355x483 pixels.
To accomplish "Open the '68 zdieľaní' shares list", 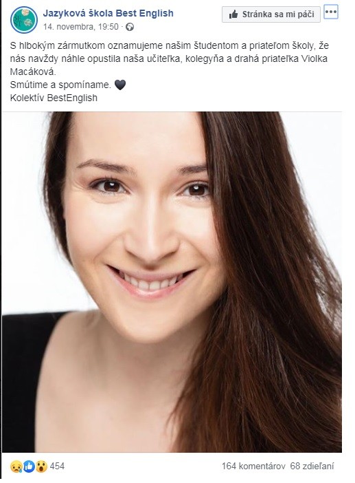I will pos(312,466).
